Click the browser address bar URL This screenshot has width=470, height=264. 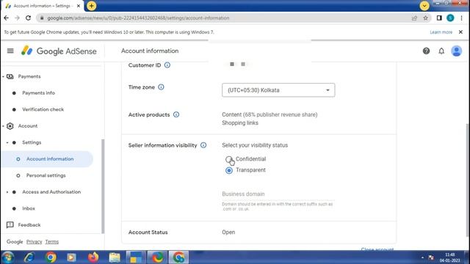138,18
